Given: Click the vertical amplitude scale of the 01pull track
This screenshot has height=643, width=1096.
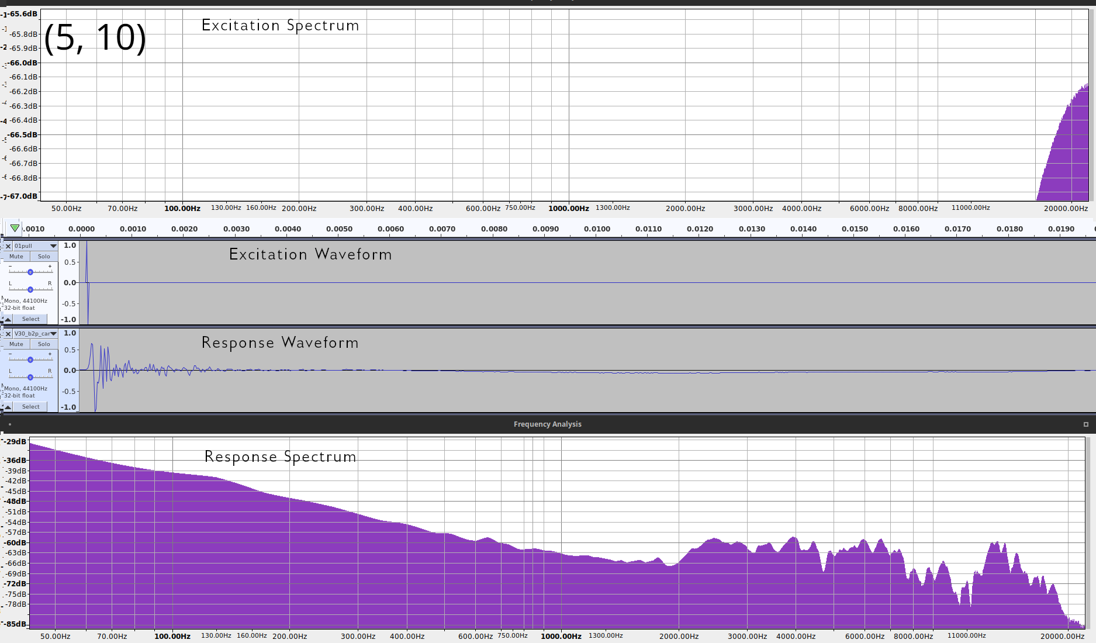Looking at the screenshot, I should pyautogui.click(x=69, y=282).
